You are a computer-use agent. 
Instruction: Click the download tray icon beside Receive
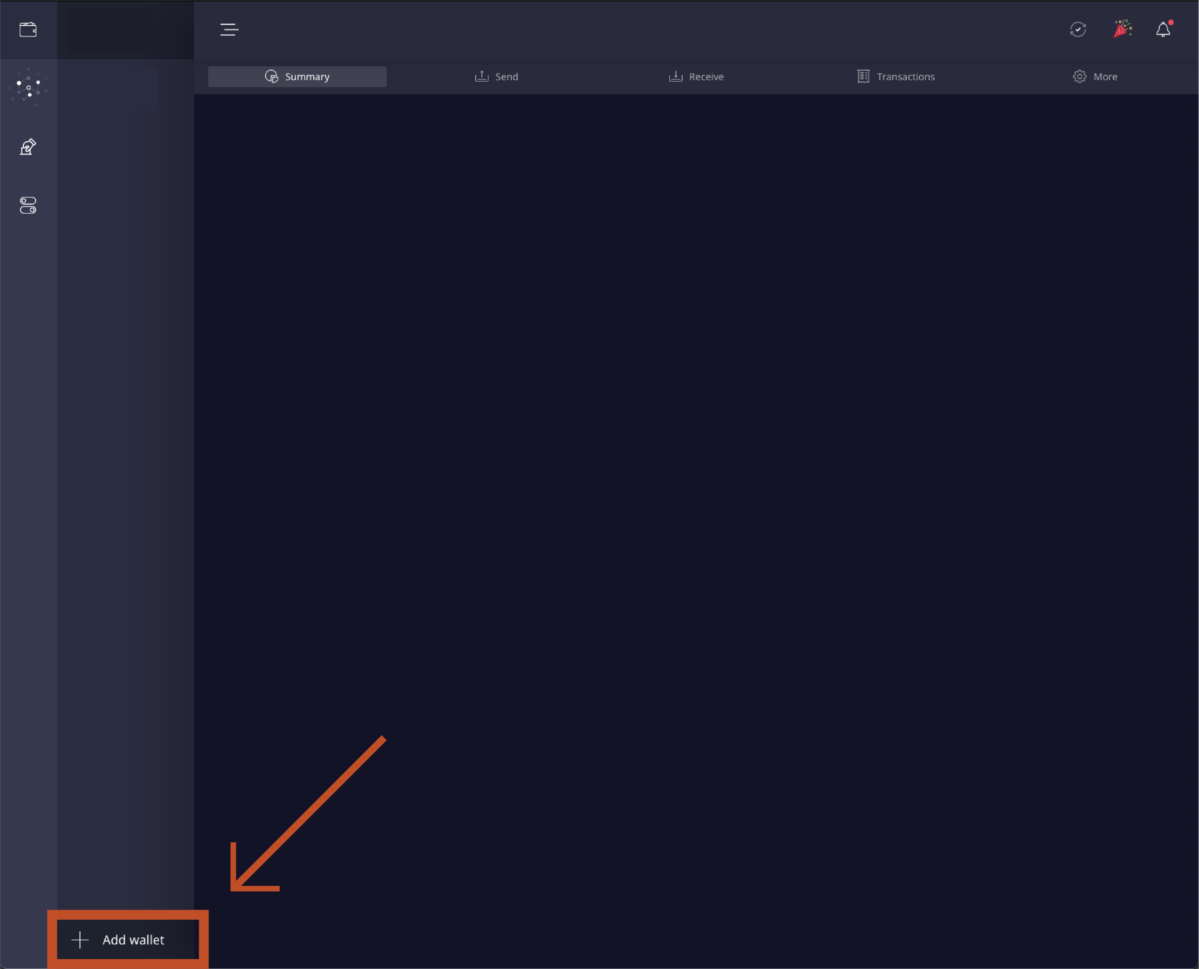tap(676, 76)
